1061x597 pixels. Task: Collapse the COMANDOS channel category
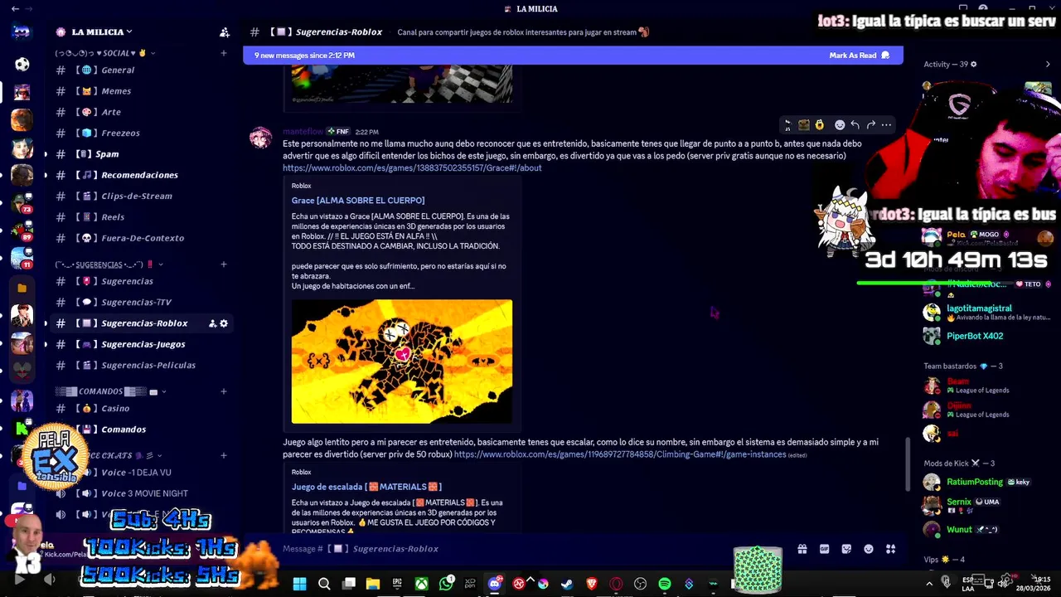click(111, 391)
